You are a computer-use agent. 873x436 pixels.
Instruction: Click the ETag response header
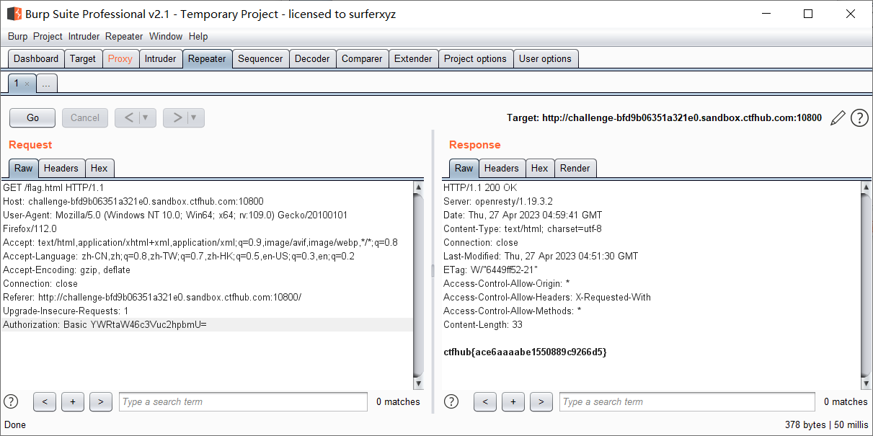490,270
